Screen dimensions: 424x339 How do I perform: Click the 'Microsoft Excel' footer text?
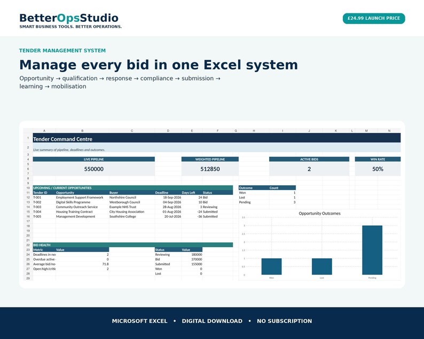139,321
